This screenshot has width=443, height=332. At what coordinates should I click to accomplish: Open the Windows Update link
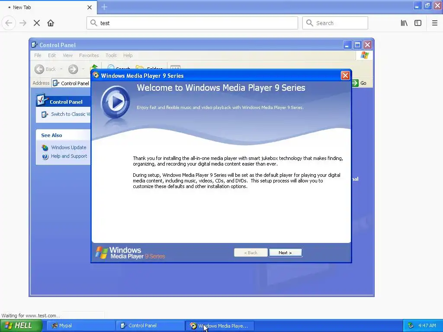tap(69, 147)
